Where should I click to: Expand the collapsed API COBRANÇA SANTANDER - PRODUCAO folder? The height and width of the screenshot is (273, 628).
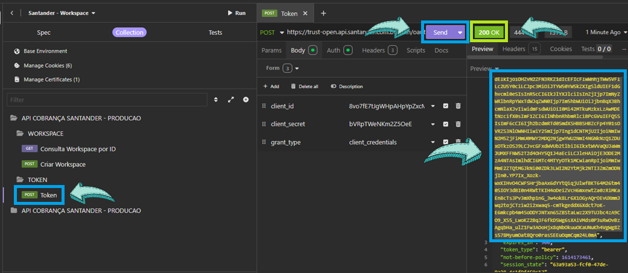click(x=75, y=210)
